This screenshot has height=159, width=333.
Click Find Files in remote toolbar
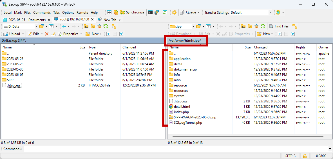point(279,26)
